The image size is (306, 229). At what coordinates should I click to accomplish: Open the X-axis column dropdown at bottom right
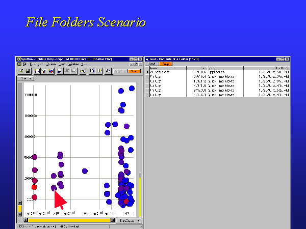[126, 220]
